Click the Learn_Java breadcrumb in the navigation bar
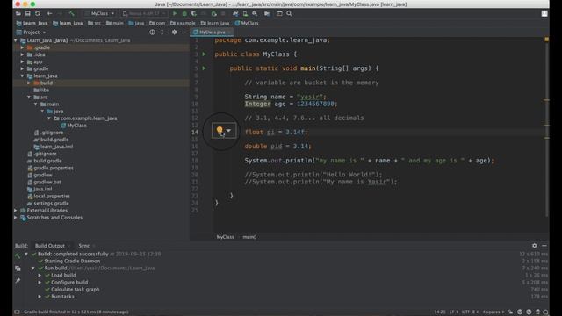 tap(32, 23)
